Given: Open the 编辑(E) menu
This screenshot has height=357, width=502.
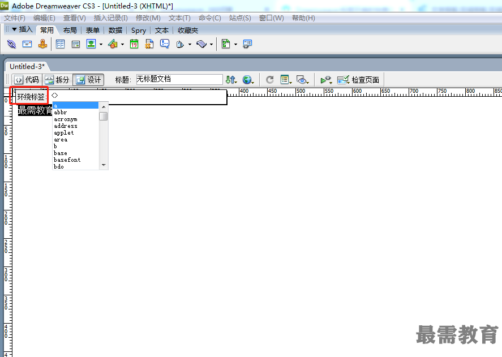Looking at the screenshot, I should click(44, 18).
